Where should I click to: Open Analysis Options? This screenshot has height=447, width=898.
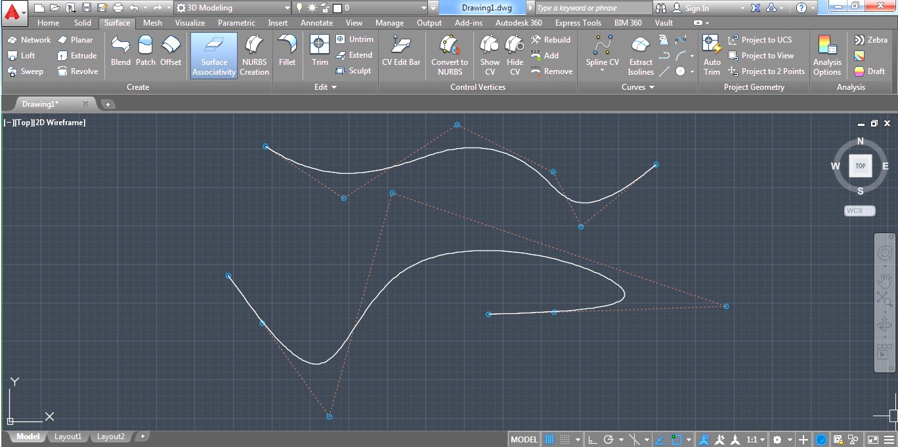tap(827, 56)
